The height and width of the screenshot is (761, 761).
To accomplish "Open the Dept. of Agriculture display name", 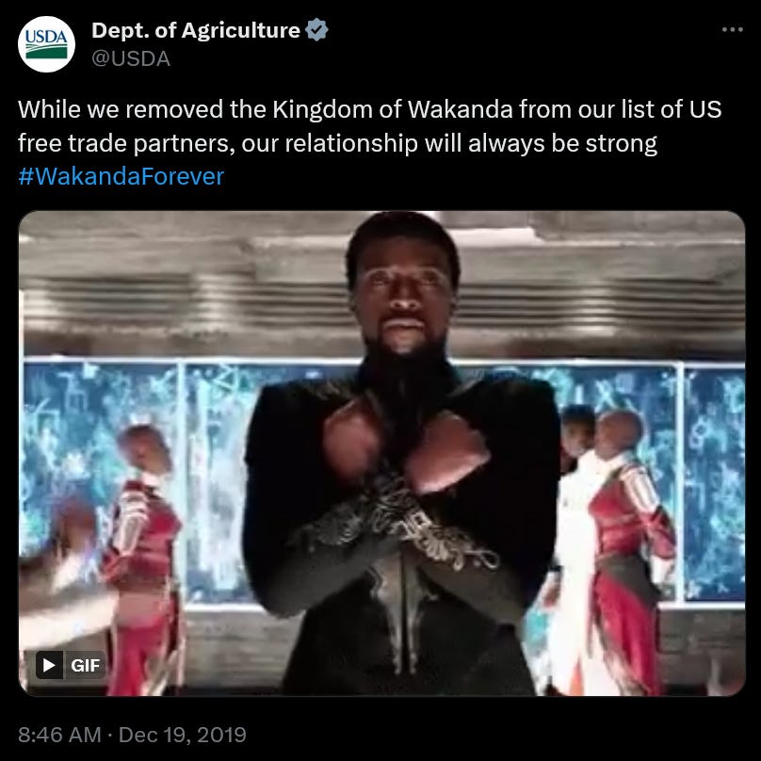I will pos(196,30).
